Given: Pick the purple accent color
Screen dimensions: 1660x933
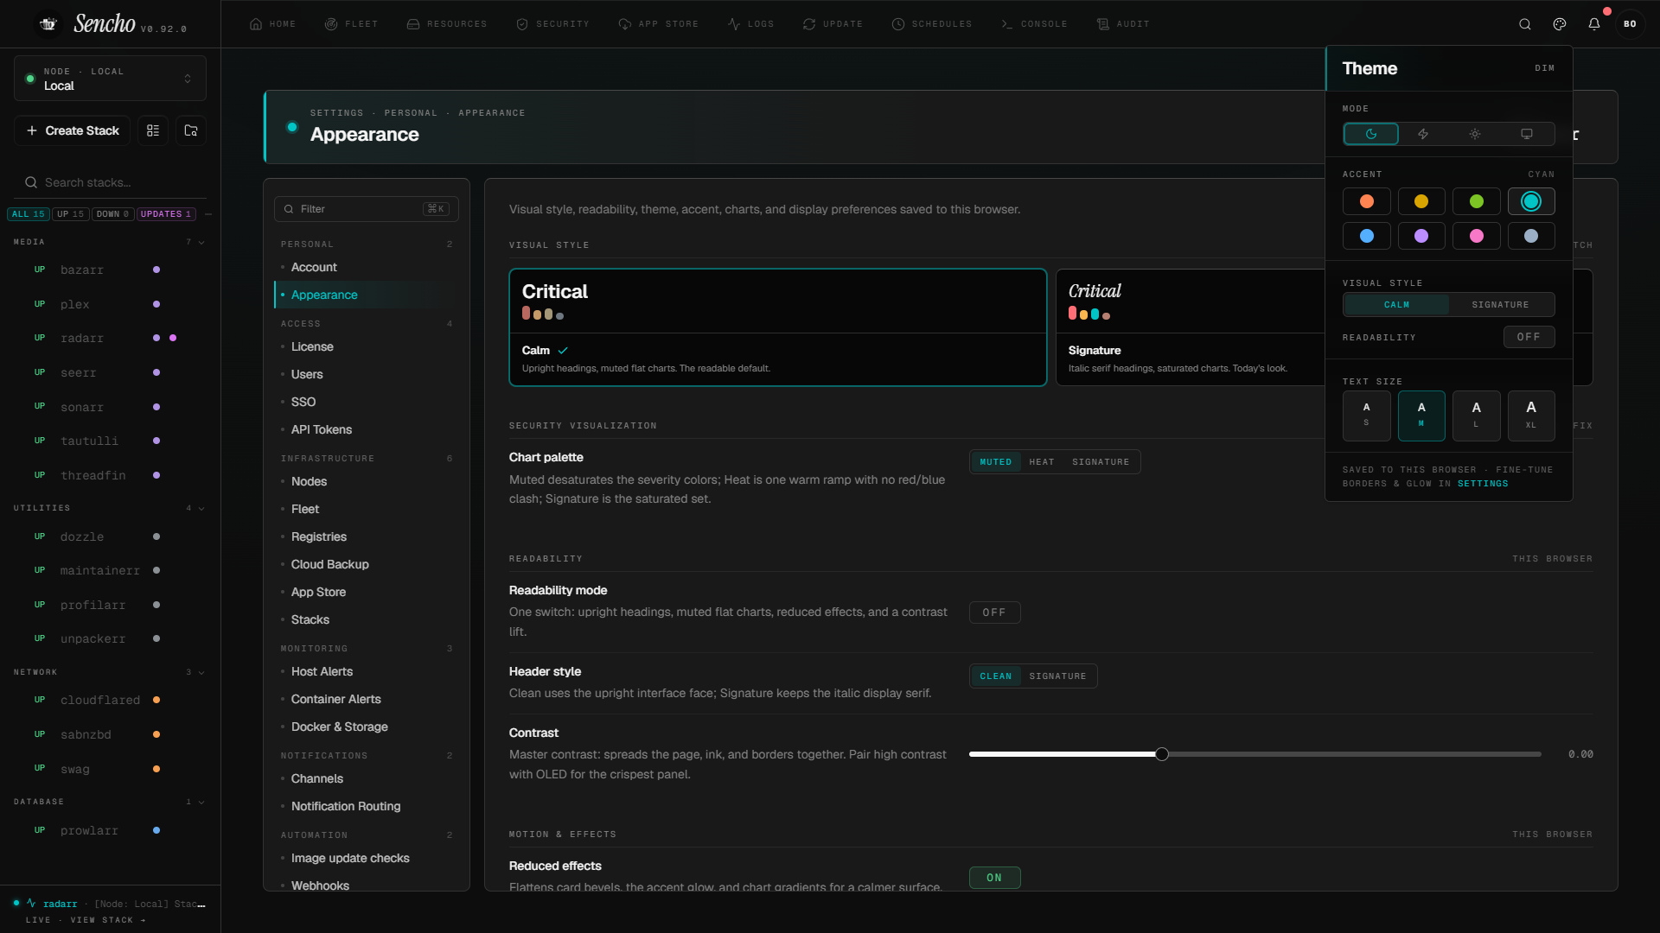Looking at the screenshot, I should pyautogui.click(x=1421, y=236).
